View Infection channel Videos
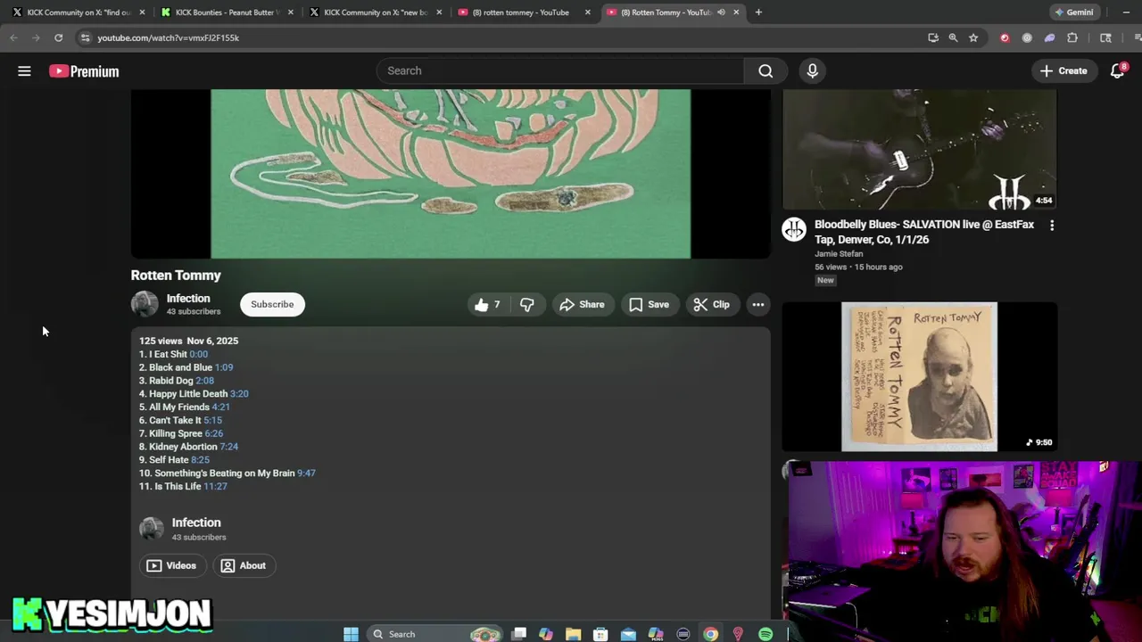Image resolution: width=1142 pixels, height=642 pixels. 171,565
